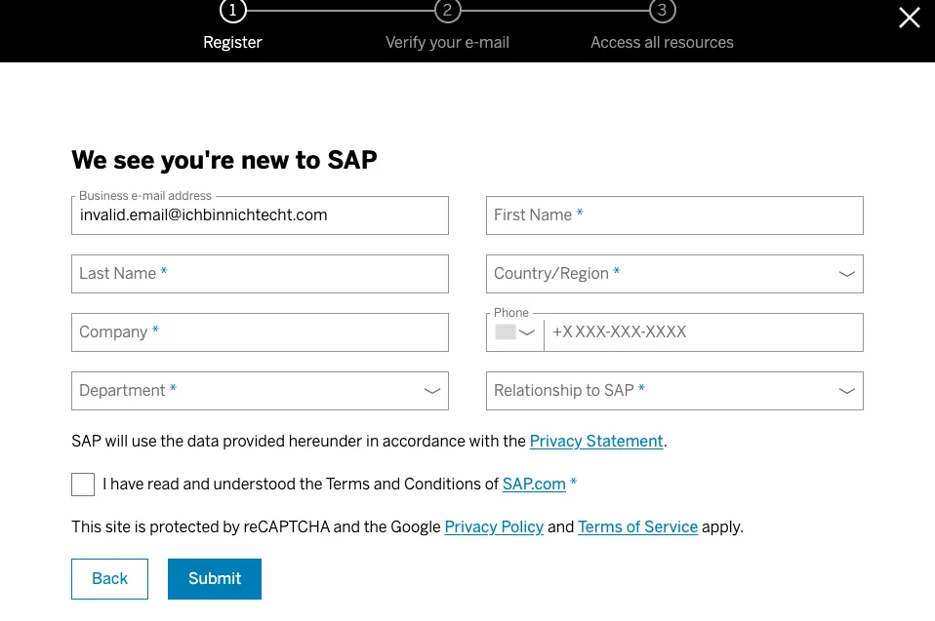Open Google Terms of Service link
Image resolution: width=935 pixels, height=621 pixels.
tap(637, 527)
